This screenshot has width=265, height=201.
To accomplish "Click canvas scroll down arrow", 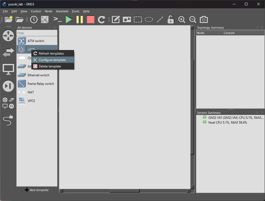I will 192,187.
